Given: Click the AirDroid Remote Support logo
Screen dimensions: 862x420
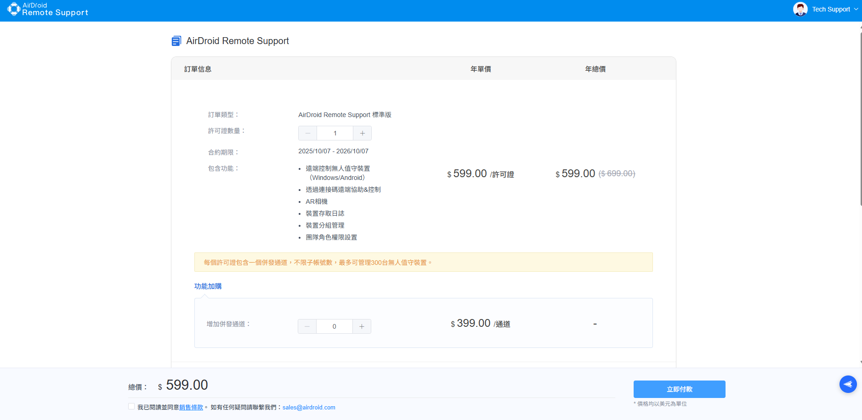Looking at the screenshot, I should click(x=48, y=9).
